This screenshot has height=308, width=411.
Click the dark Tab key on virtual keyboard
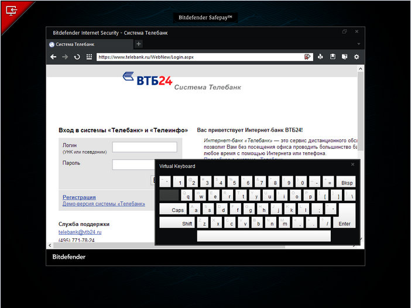(x=169, y=196)
